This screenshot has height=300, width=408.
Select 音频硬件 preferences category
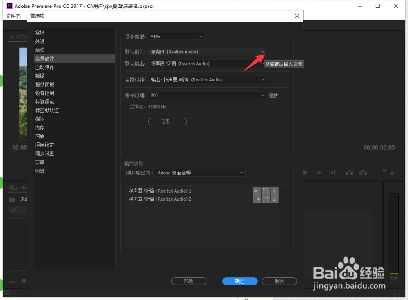coord(74,59)
